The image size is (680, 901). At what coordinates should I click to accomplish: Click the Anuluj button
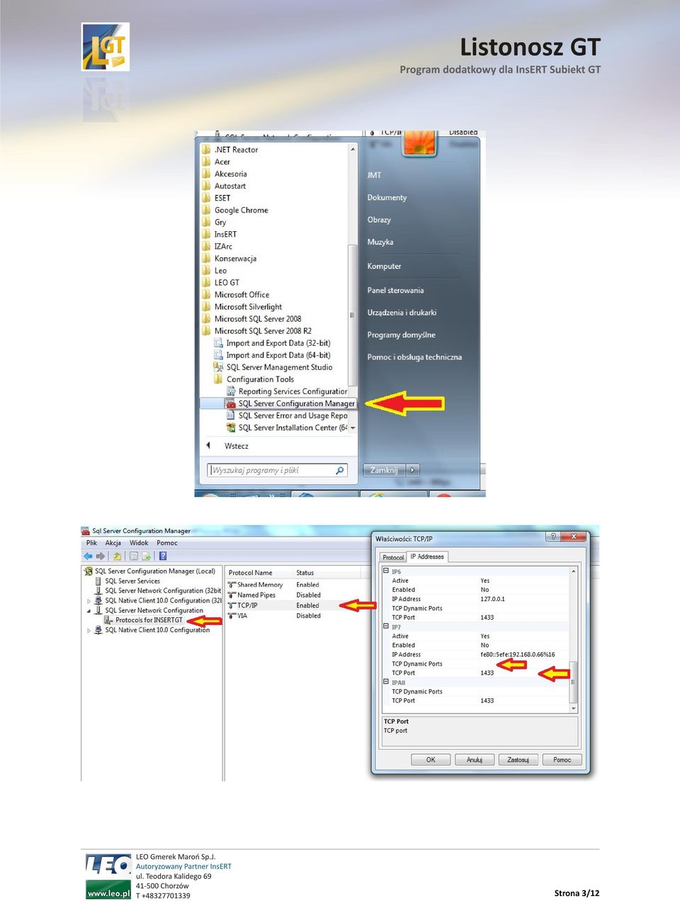pos(475,759)
